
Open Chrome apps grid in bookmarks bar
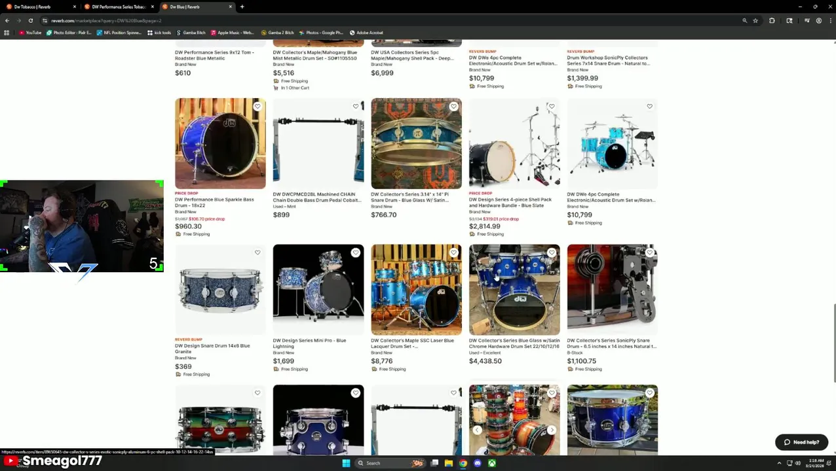[7, 32]
